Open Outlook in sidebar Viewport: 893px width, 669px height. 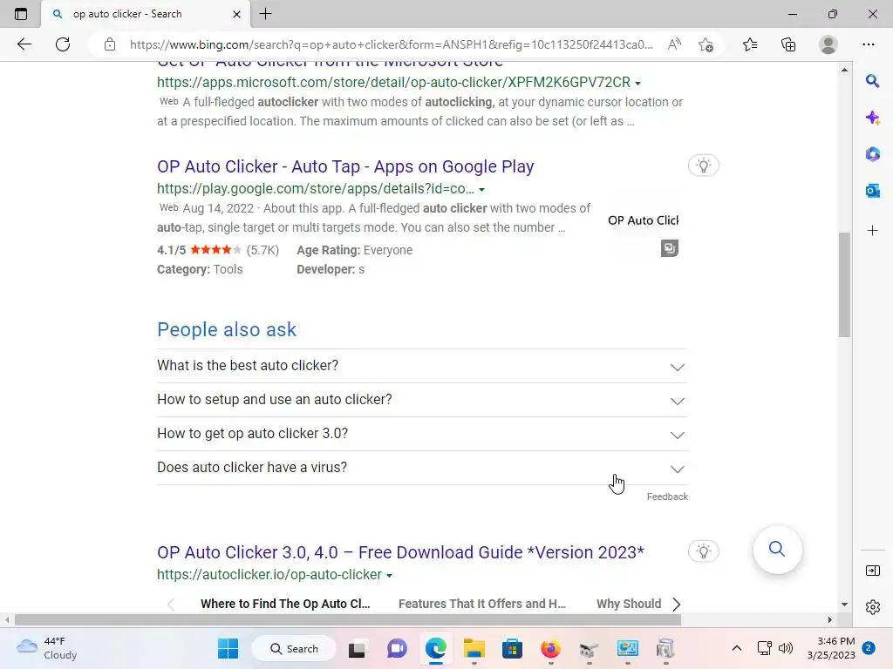click(x=872, y=191)
